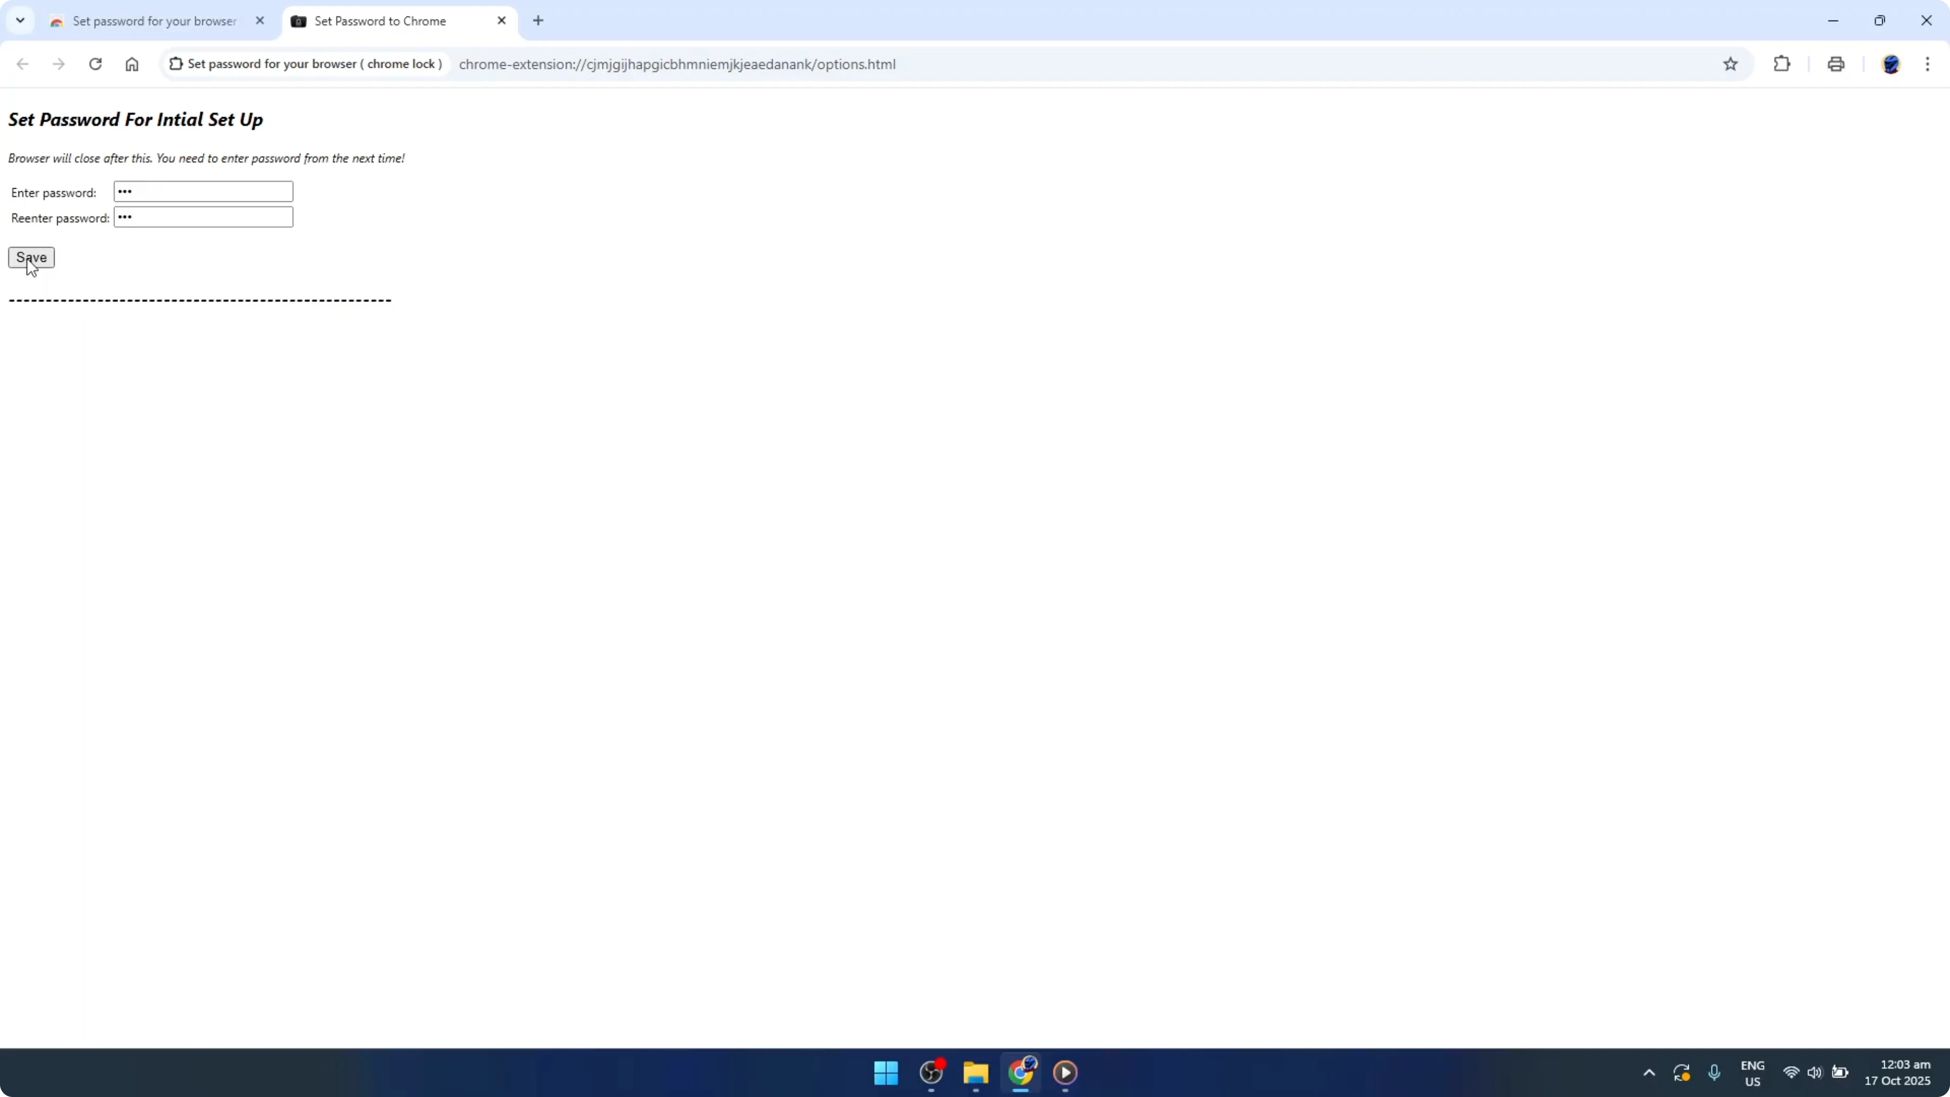Bookmark this page using the star icon
1950x1097 pixels.
(x=1731, y=64)
